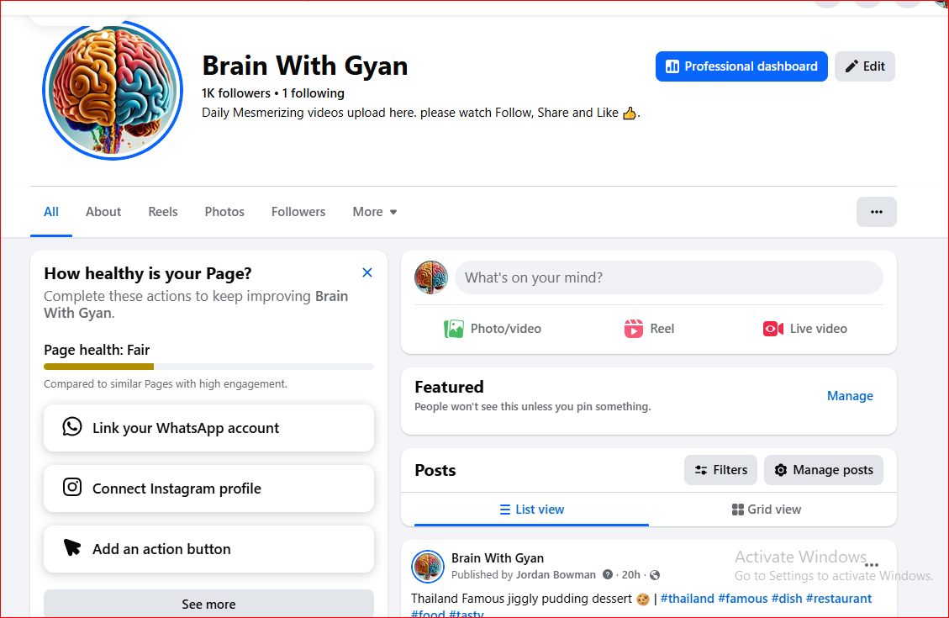The width and height of the screenshot is (949, 618).
Task: Click the post author avatar
Action: coord(428,567)
